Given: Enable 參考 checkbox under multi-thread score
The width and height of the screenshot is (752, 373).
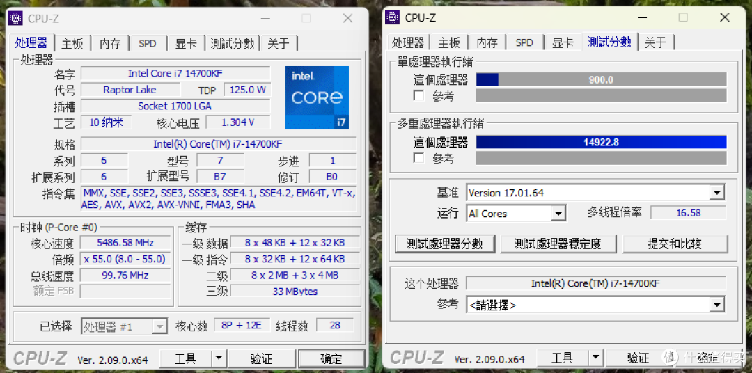Looking at the screenshot, I should pyautogui.click(x=418, y=158).
